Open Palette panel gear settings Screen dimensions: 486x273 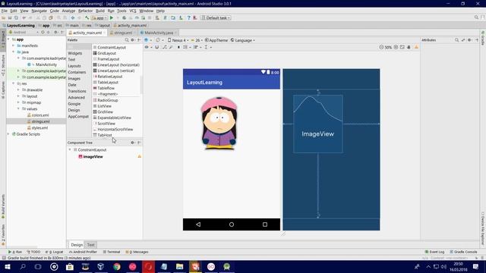coord(133,40)
